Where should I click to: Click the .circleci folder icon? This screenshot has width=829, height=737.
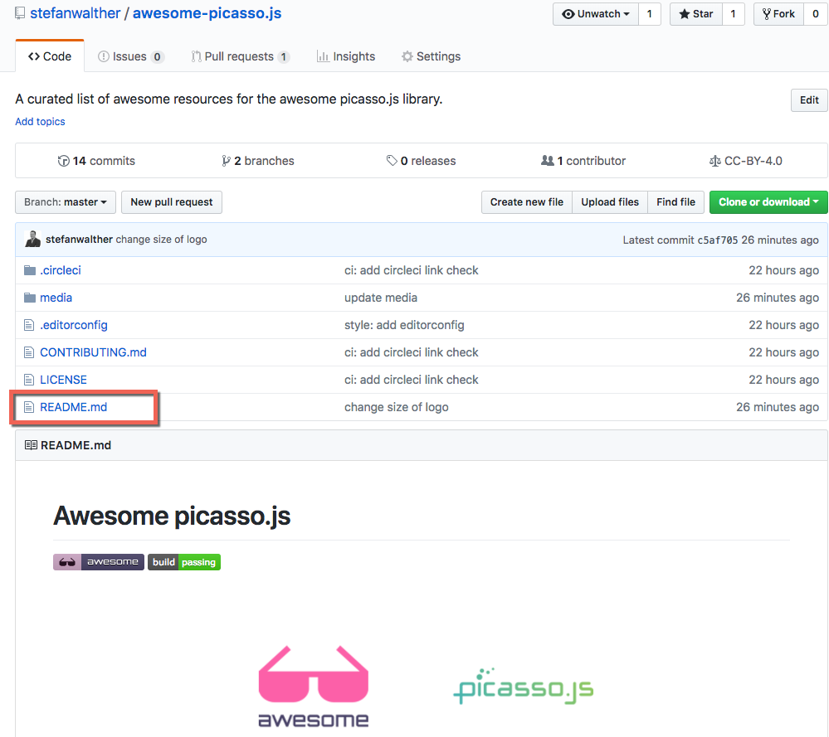click(x=30, y=270)
